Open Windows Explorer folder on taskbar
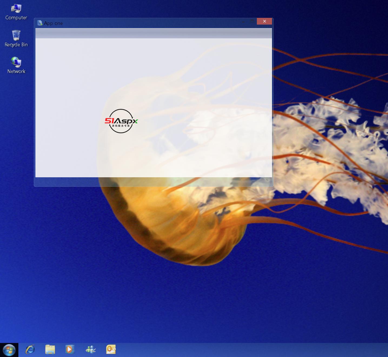This screenshot has width=388, height=357. [x=50, y=350]
